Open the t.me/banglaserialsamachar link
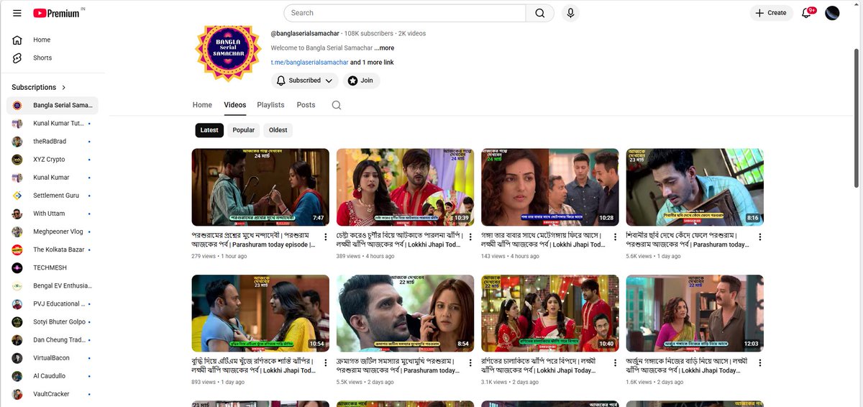The width and height of the screenshot is (863, 407). tap(309, 63)
